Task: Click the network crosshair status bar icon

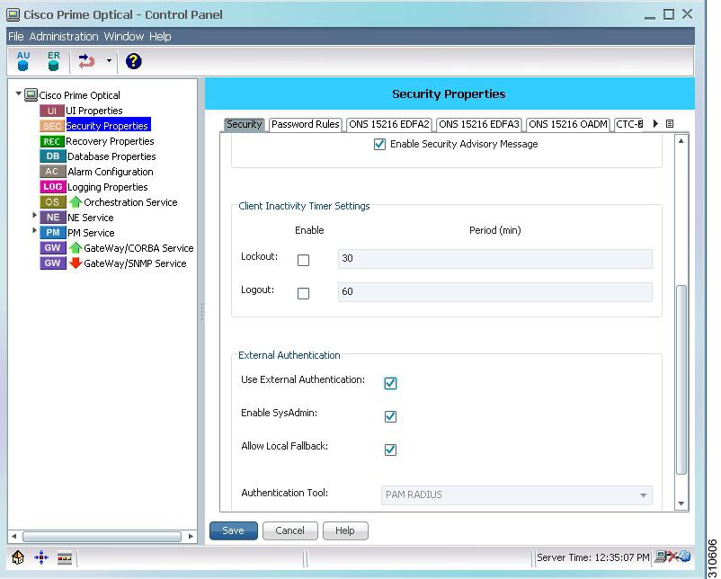Action: (41, 557)
